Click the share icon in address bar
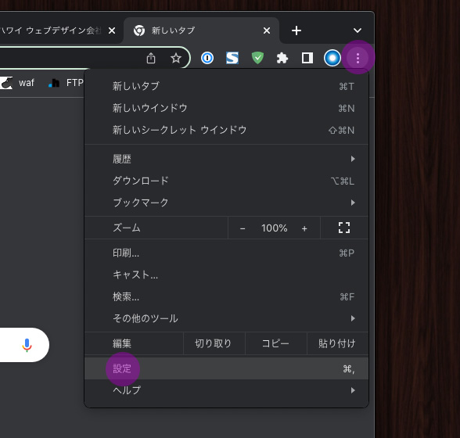This screenshot has width=460, height=438. [x=151, y=58]
